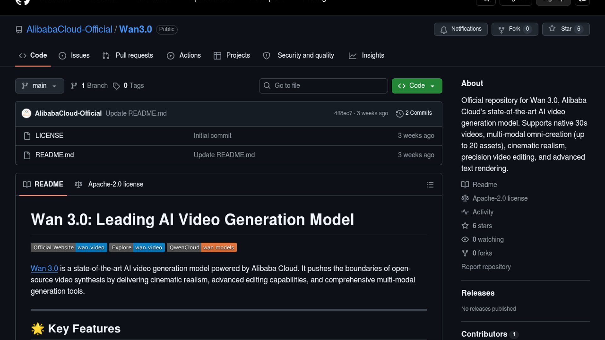
Task: Click the Public visibility label
Action: pos(167,29)
